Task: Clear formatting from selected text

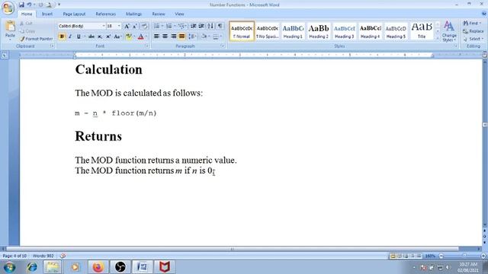Action: (x=144, y=26)
